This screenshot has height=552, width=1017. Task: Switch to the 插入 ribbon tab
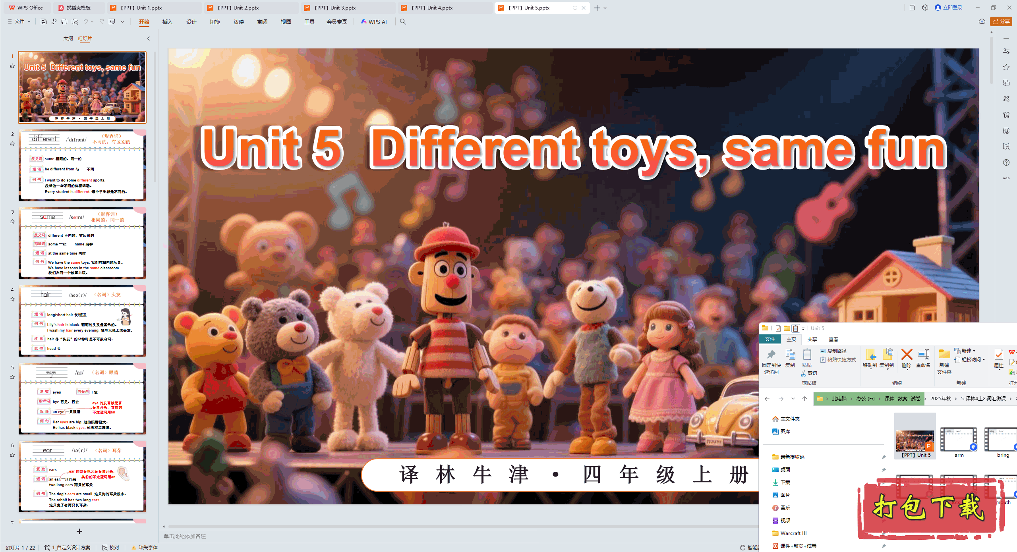pyautogui.click(x=167, y=22)
